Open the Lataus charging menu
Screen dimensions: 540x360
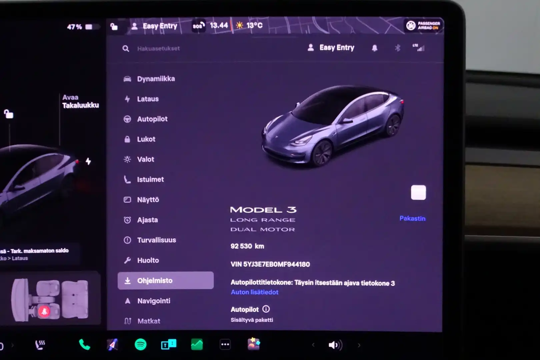pos(141,99)
